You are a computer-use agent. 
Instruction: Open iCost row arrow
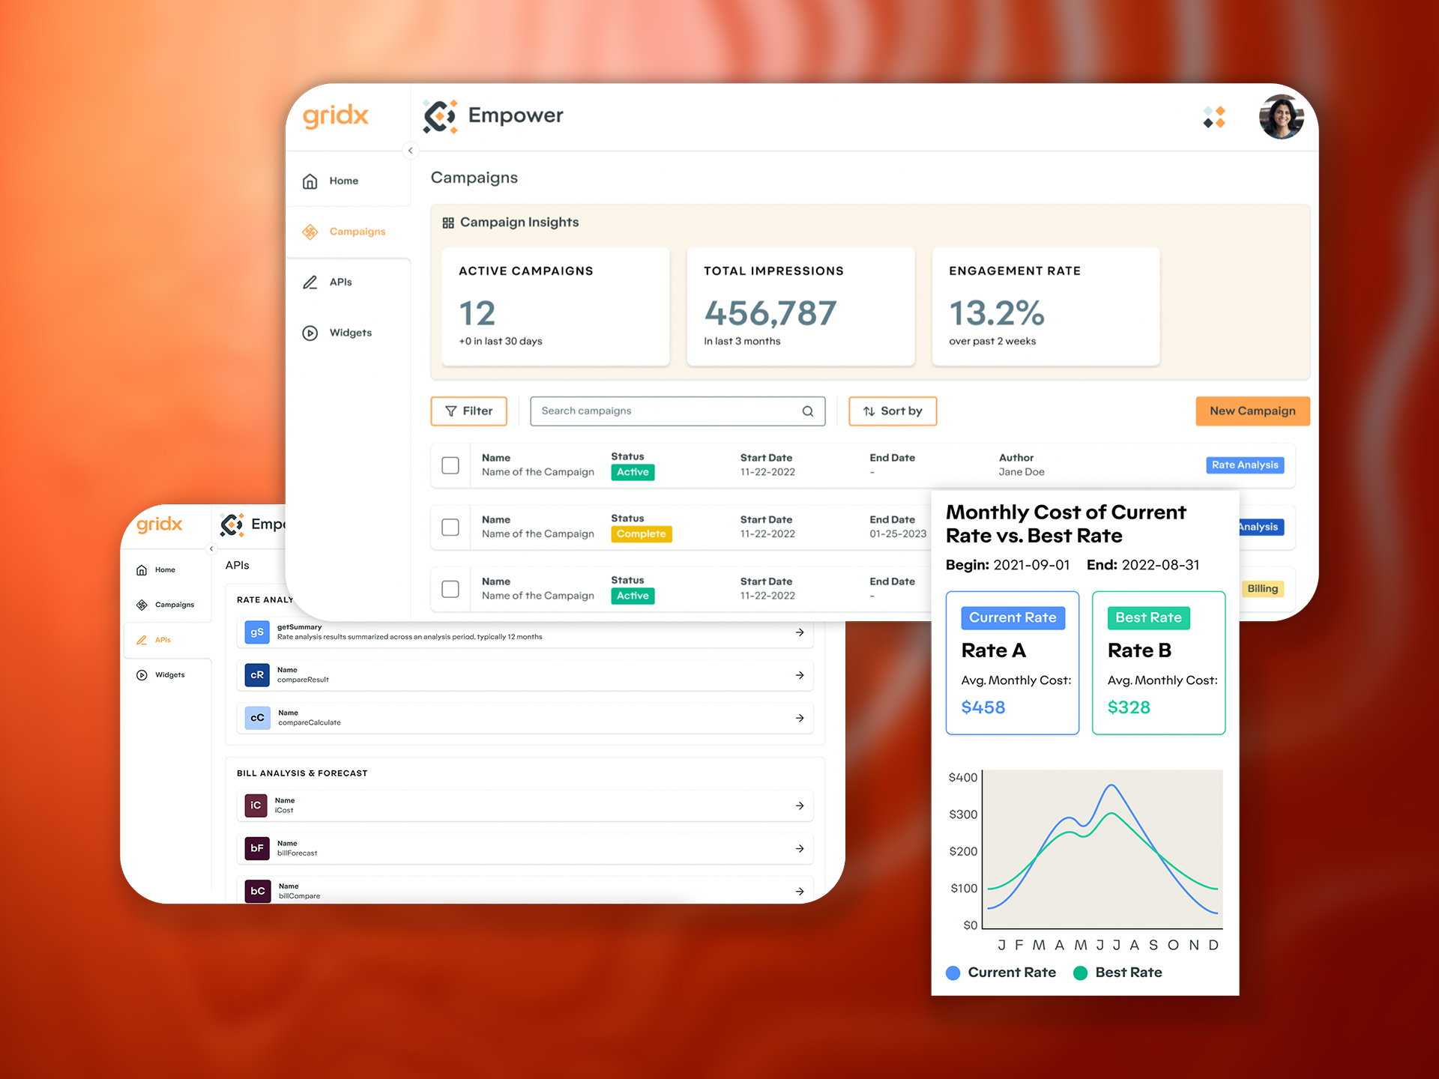[800, 806]
